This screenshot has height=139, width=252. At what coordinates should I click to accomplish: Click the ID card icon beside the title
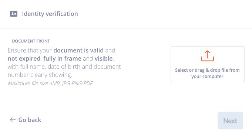(14, 14)
